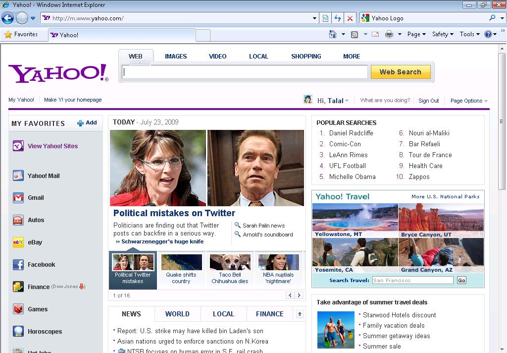Image resolution: width=507 pixels, height=353 pixels.
Task: Click the Sign Out link
Action: (428, 101)
